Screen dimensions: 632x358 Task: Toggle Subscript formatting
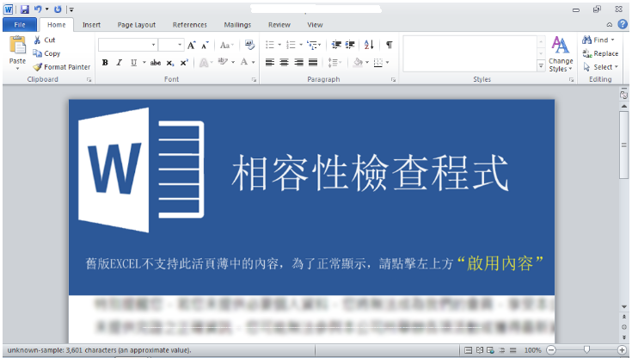tap(170, 63)
